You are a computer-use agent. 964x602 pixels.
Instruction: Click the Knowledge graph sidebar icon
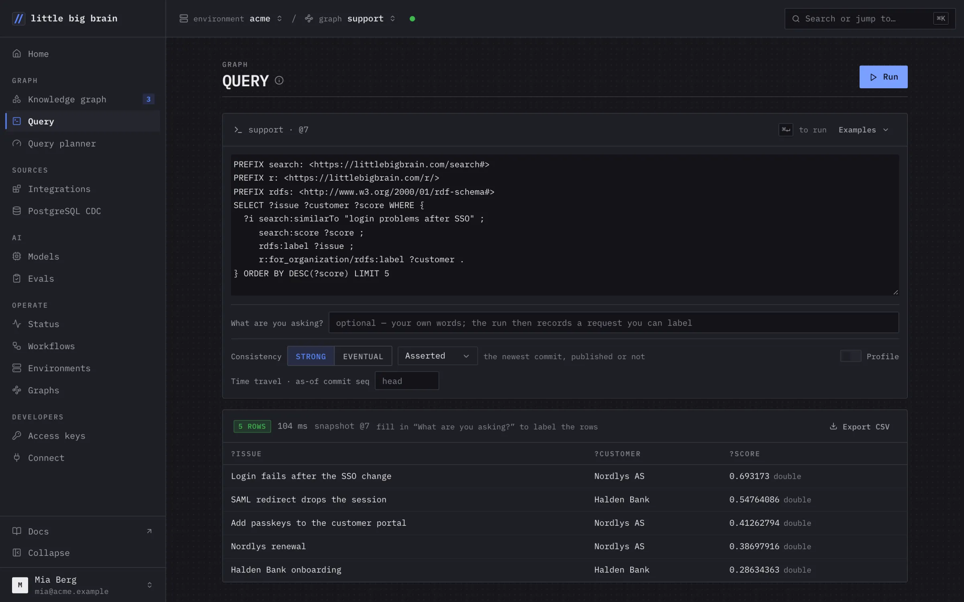point(16,99)
